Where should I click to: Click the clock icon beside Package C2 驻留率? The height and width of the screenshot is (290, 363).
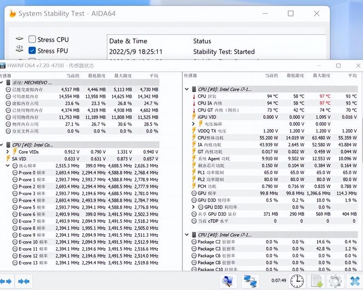click(194, 242)
